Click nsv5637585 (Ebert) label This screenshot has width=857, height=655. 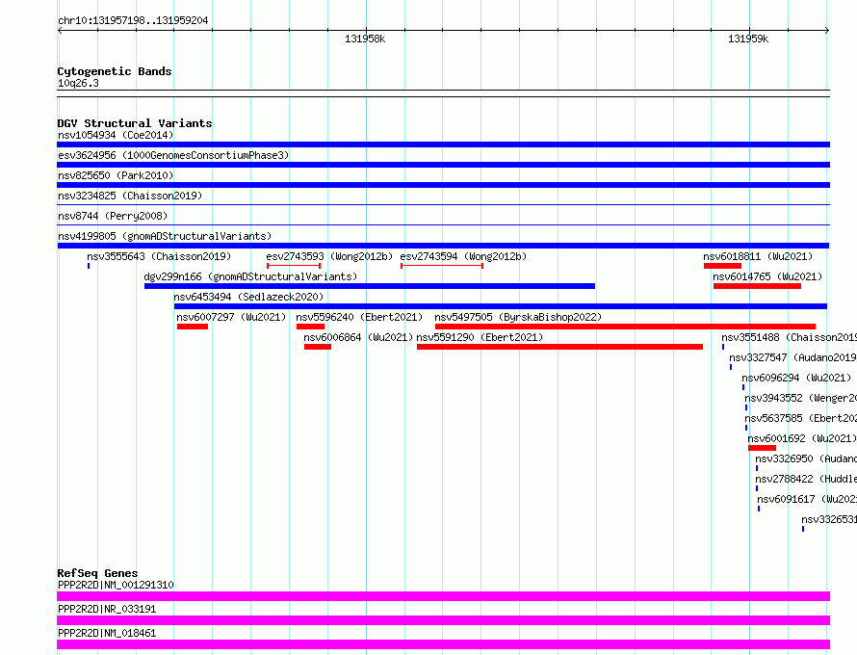[x=801, y=418]
